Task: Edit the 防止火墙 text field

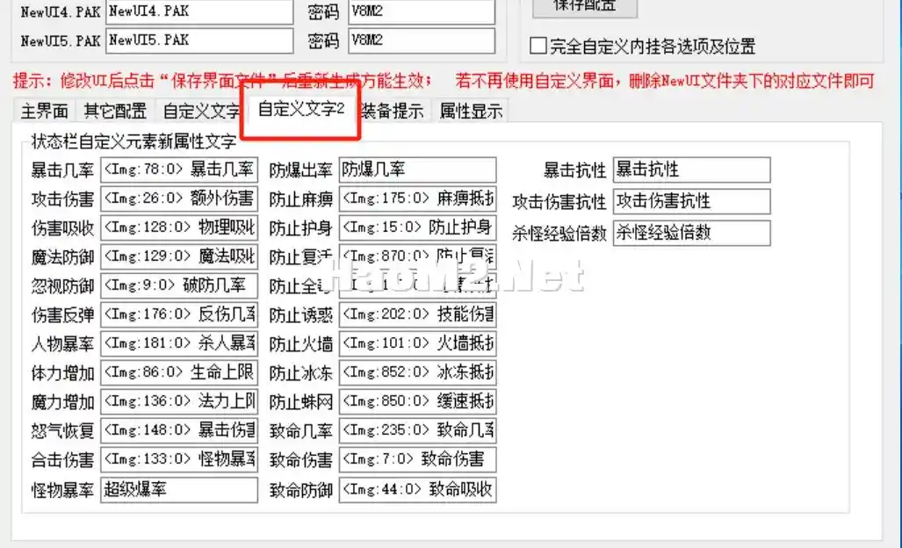Action: tap(418, 344)
